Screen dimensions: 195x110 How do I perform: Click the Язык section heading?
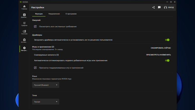[x=35, y=76]
